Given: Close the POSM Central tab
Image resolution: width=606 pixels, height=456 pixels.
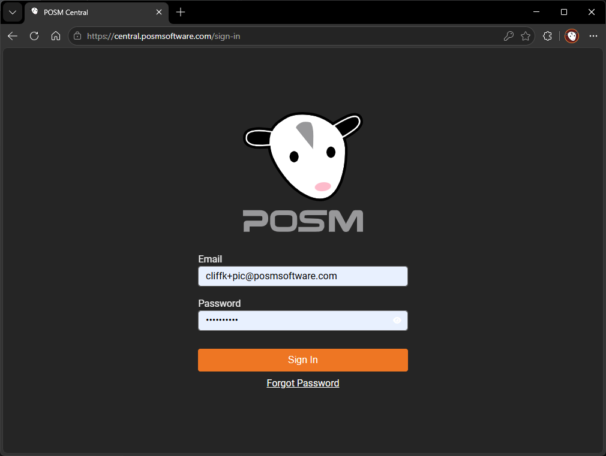Looking at the screenshot, I should point(159,13).
